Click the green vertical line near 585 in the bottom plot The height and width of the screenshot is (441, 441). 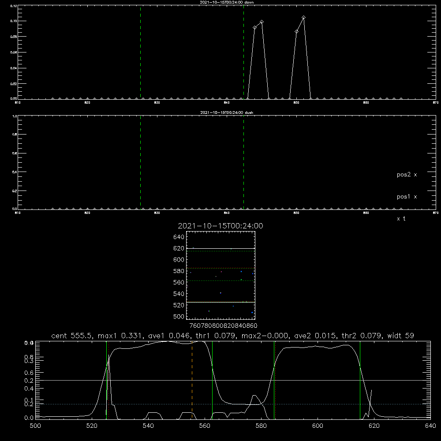pos(274,380)
